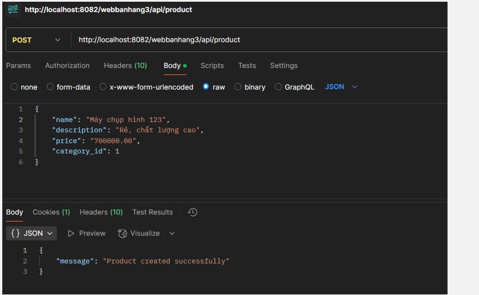Click the request URL input field

point(258,40)
